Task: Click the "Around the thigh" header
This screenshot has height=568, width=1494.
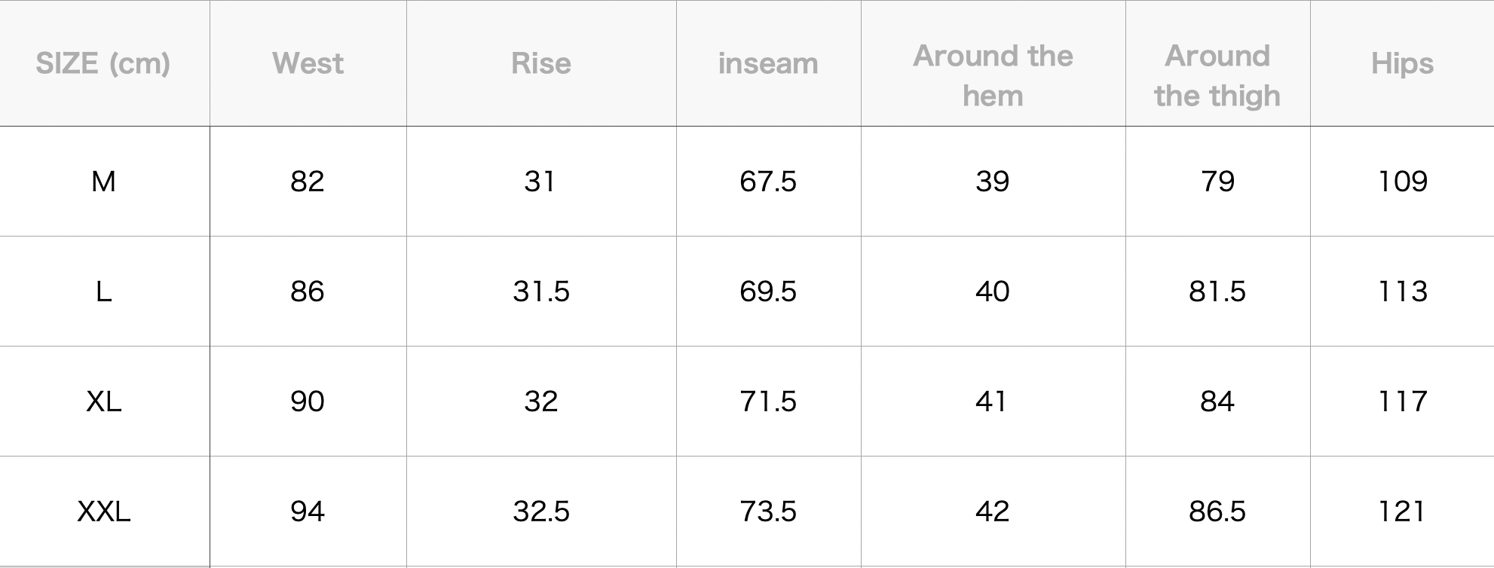Action: pos(1217,75)
